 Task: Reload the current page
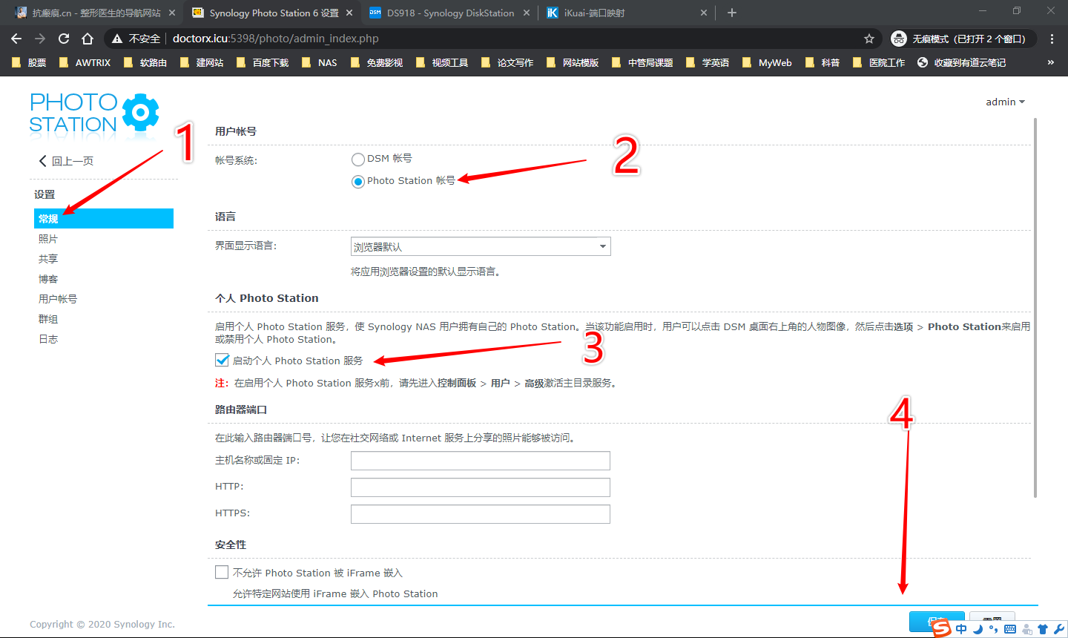[x=64, y=39]
